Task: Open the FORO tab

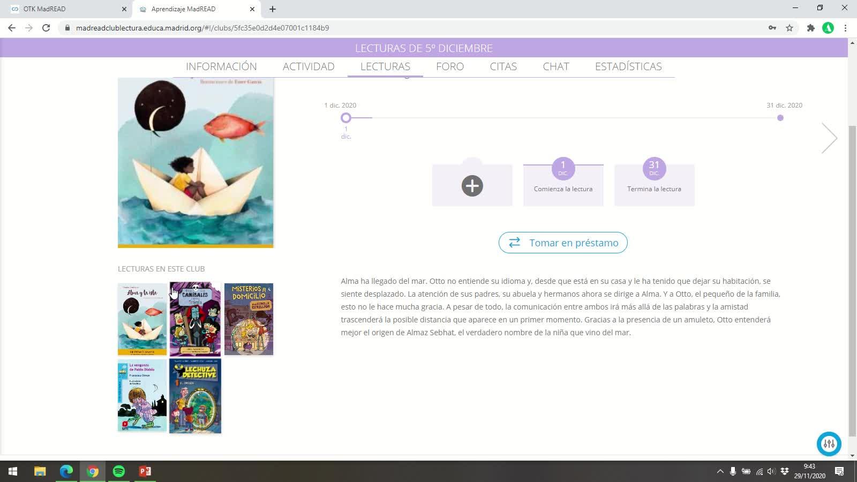Action: coord(450,66)
